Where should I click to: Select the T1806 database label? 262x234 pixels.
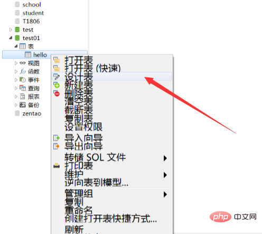coord(31,21)
